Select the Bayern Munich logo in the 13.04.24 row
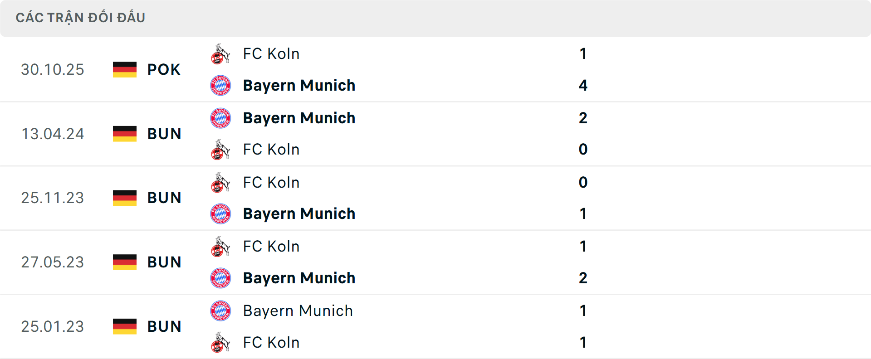This screenshot has height=359, width=871. [220, 118]
